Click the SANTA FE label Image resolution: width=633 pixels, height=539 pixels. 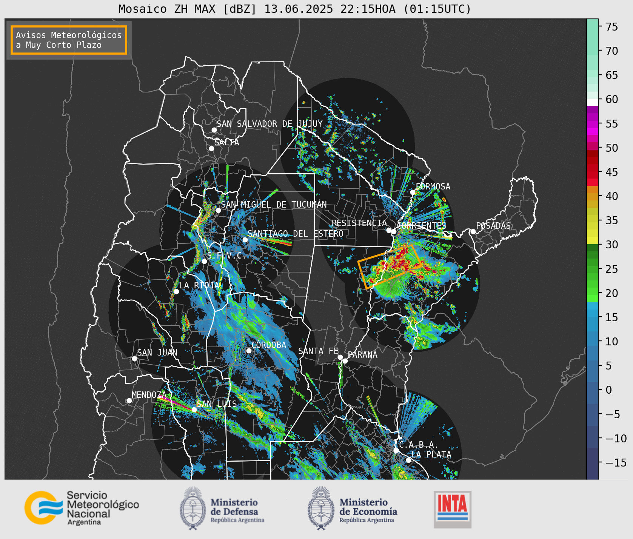point(319,351)
